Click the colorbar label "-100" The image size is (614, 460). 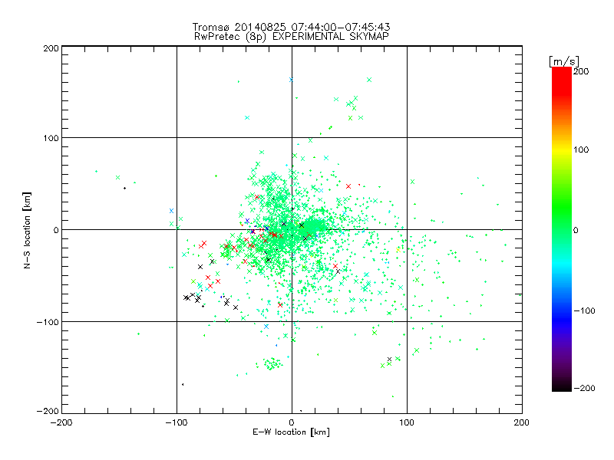pyautogui.click(x=584, y=311)
